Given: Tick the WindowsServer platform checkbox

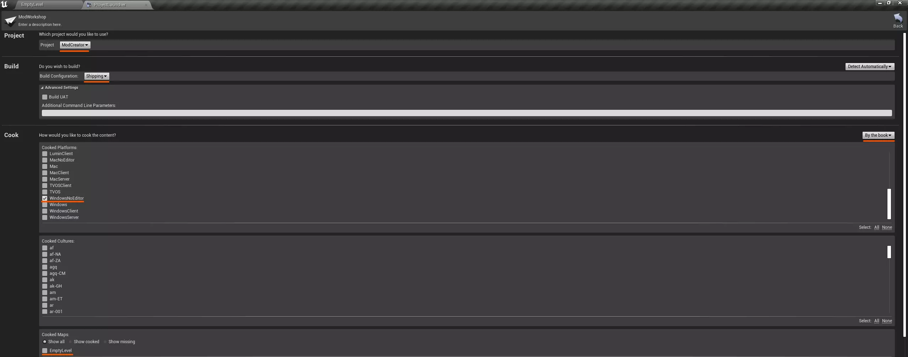Looking at the screenshot, I should (x=45, y=217).
